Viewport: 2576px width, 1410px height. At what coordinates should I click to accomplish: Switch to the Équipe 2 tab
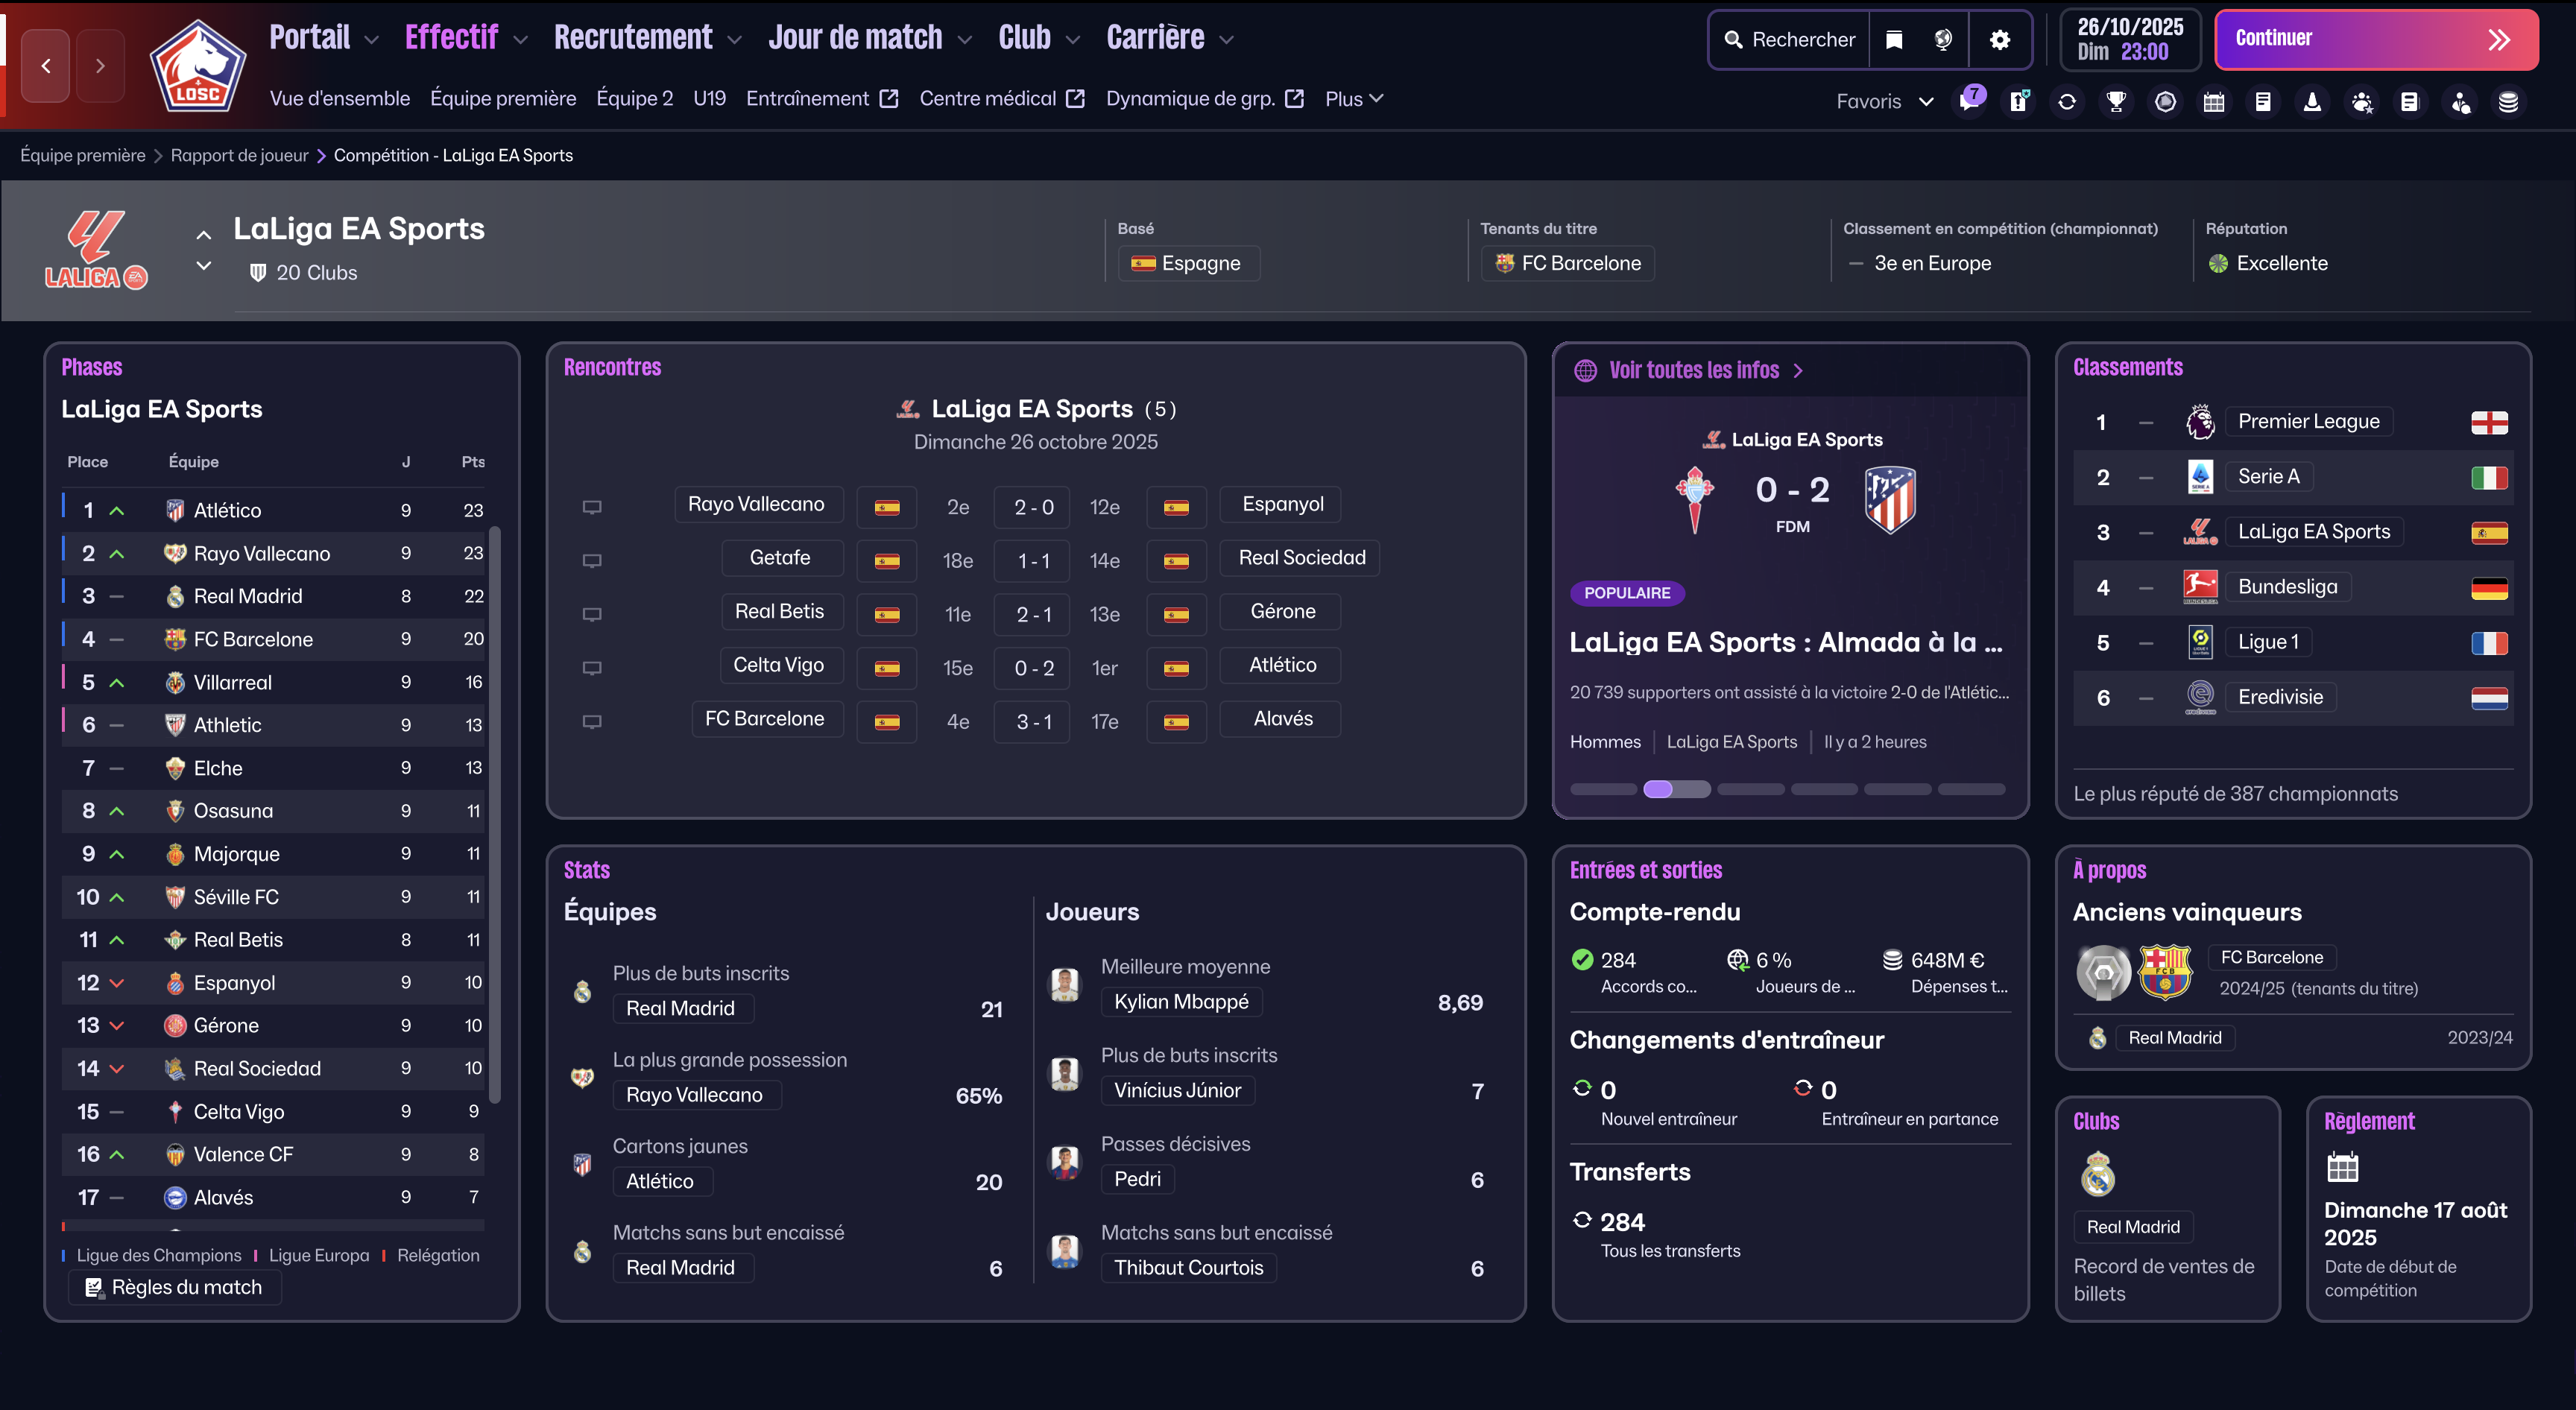634,98
